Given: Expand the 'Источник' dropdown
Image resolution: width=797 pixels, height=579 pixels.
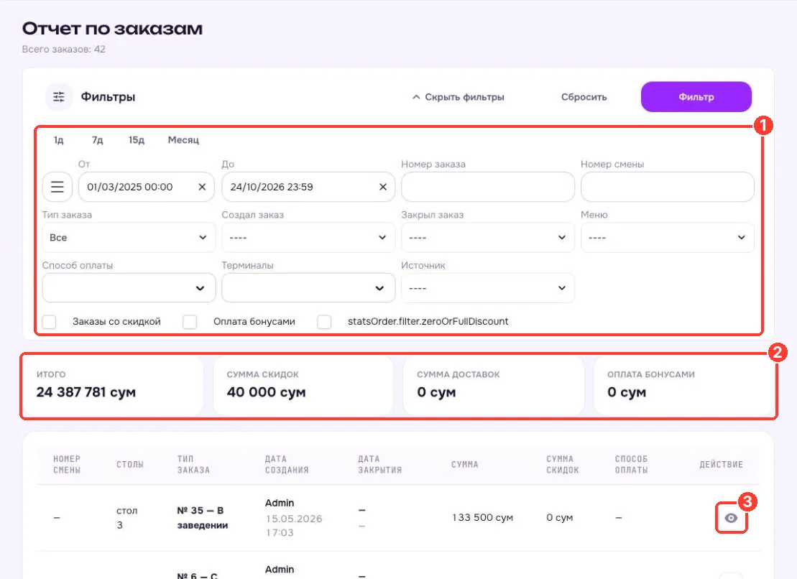Looking at the screenshot, I should coord(488,288).
